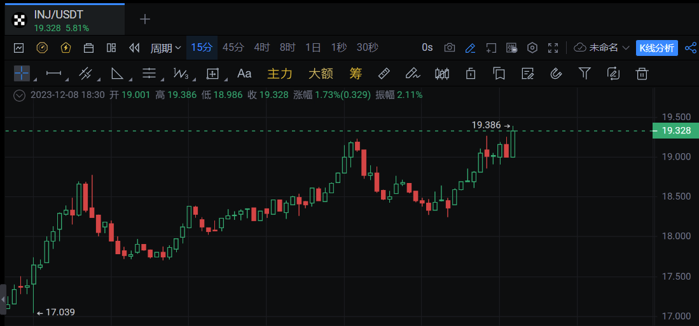Enter fullscreen chart mode
Viewport: 699px width, 326px height.
553,48
